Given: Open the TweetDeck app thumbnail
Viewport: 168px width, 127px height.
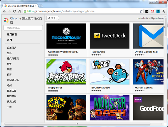Looking at the screenshot, I should [109, 36].
